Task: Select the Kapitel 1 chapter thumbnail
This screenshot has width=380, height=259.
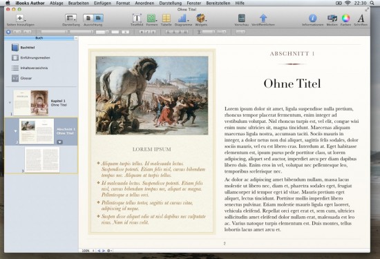Action: (x=31, y=102)
